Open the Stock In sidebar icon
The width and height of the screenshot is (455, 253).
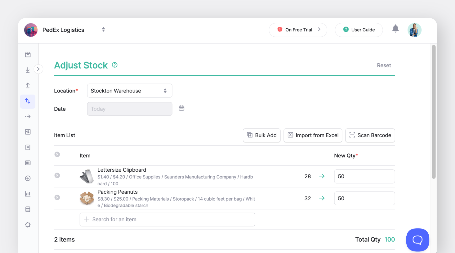point(28,70)
